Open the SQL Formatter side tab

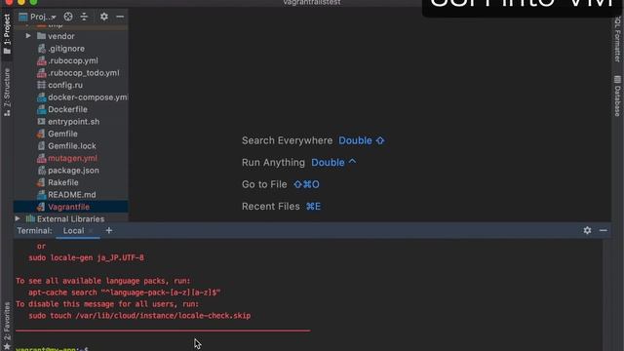tap(617, 39)
